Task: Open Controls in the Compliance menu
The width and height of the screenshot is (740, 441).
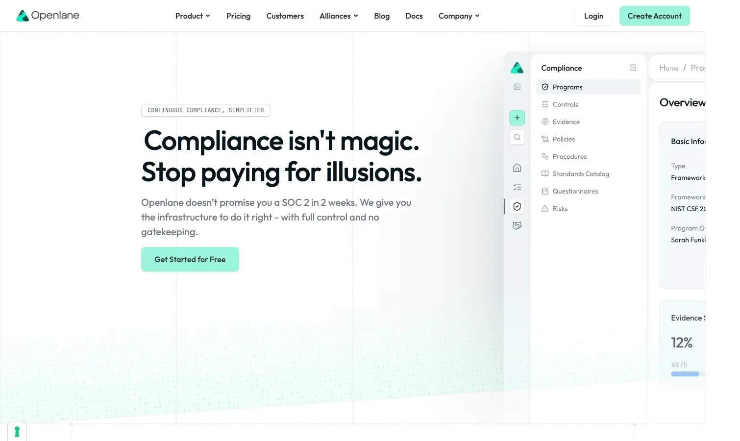Action: pos(588,104)
